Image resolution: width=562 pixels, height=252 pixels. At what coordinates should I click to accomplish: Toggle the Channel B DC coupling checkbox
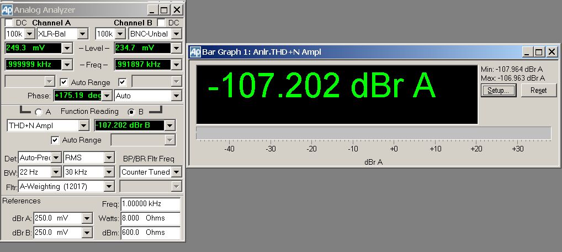coord(161,23)
